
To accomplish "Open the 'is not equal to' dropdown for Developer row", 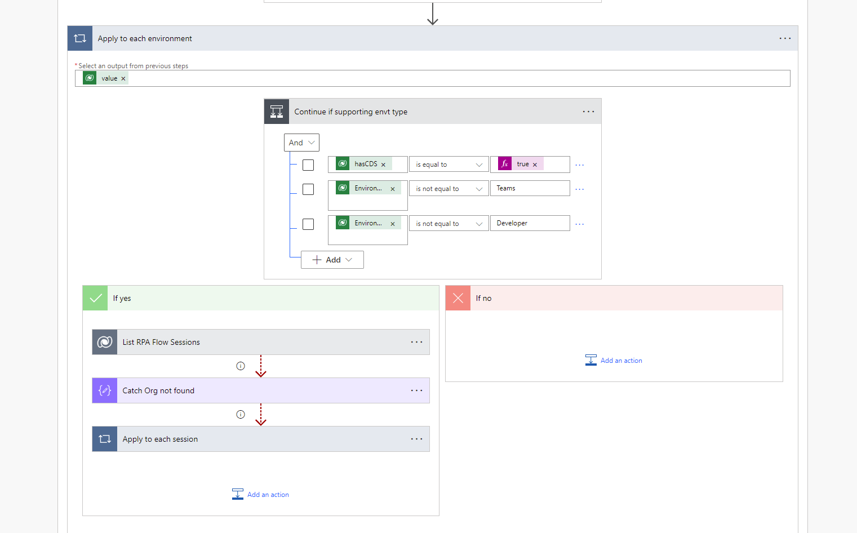I will pyautogui.click(x=449, y=224).
